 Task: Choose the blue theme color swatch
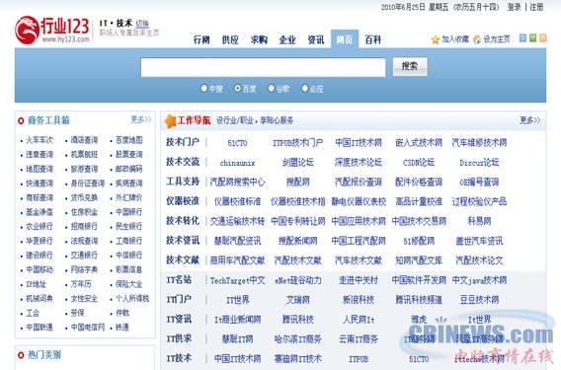tap(522, 37)
